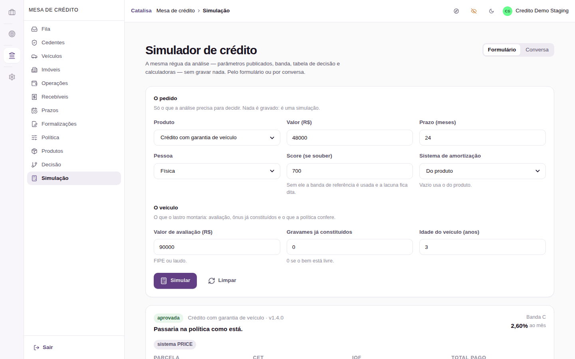Open Política in sidebar

74,138
